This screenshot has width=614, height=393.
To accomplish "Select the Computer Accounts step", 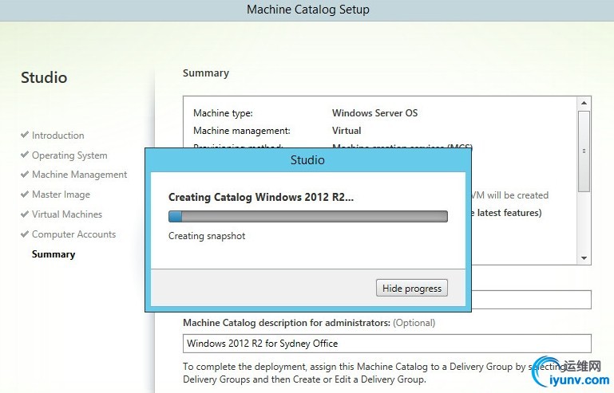I will pos(74,234).
